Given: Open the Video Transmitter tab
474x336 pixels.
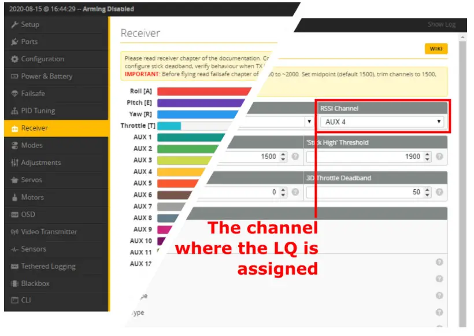Looking at the screenshot, I should tap(56, 232).
